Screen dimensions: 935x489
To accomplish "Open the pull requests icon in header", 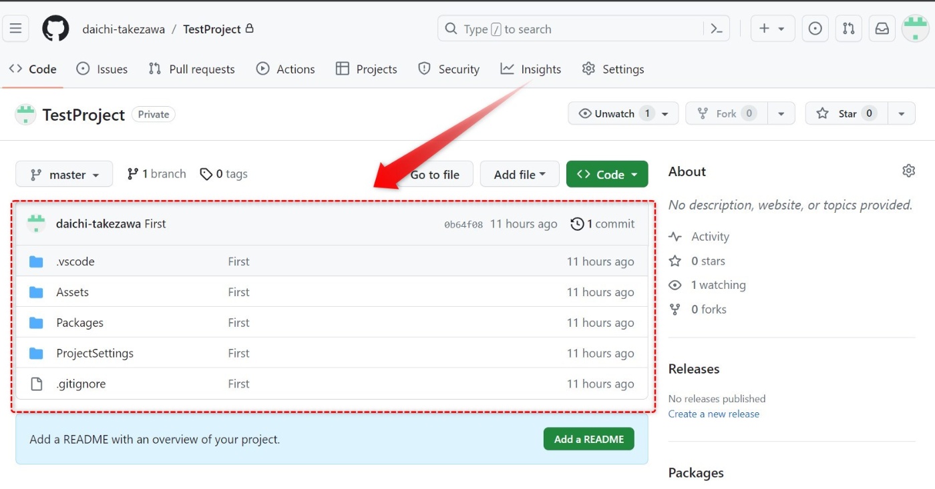I will [848, 29].
